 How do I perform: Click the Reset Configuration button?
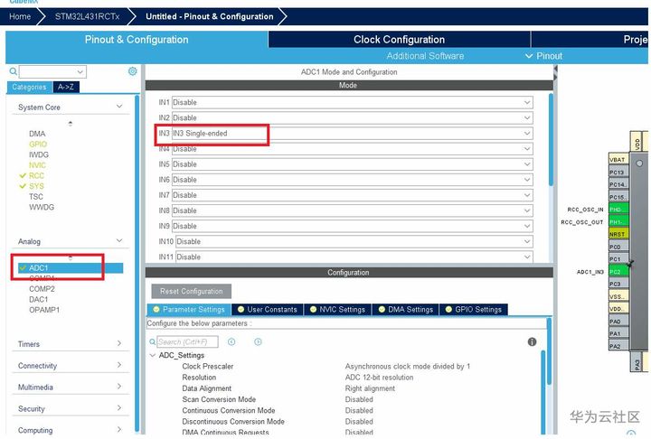tap(192, 291)
